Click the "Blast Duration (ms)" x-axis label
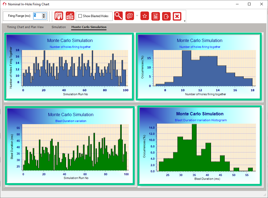The height and width of the screenshot is (198, 268). coord(207,179)
